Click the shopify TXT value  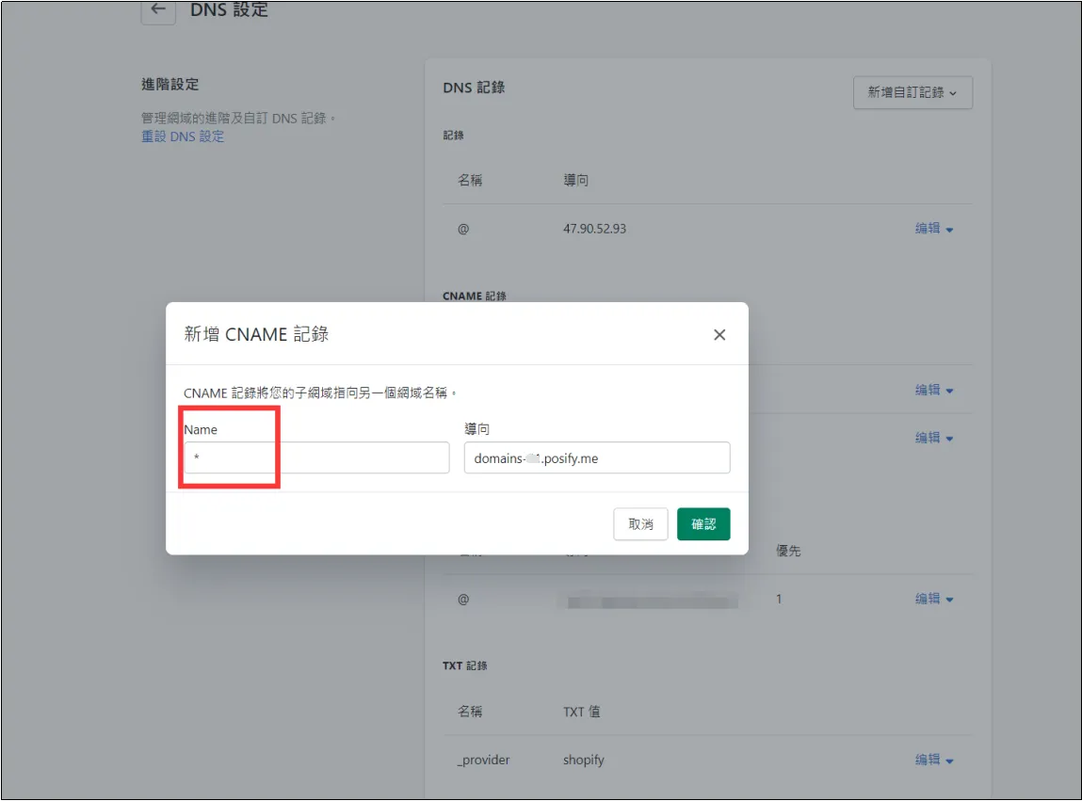tap(583, 760)
